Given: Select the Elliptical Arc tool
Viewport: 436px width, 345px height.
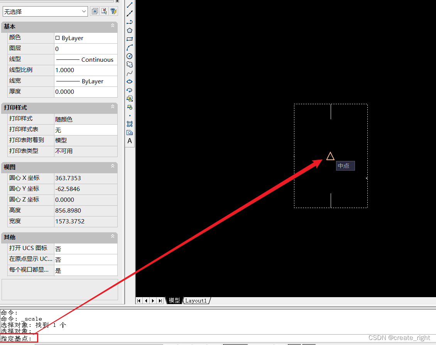Looking at the screenshot, I should 130,90.
